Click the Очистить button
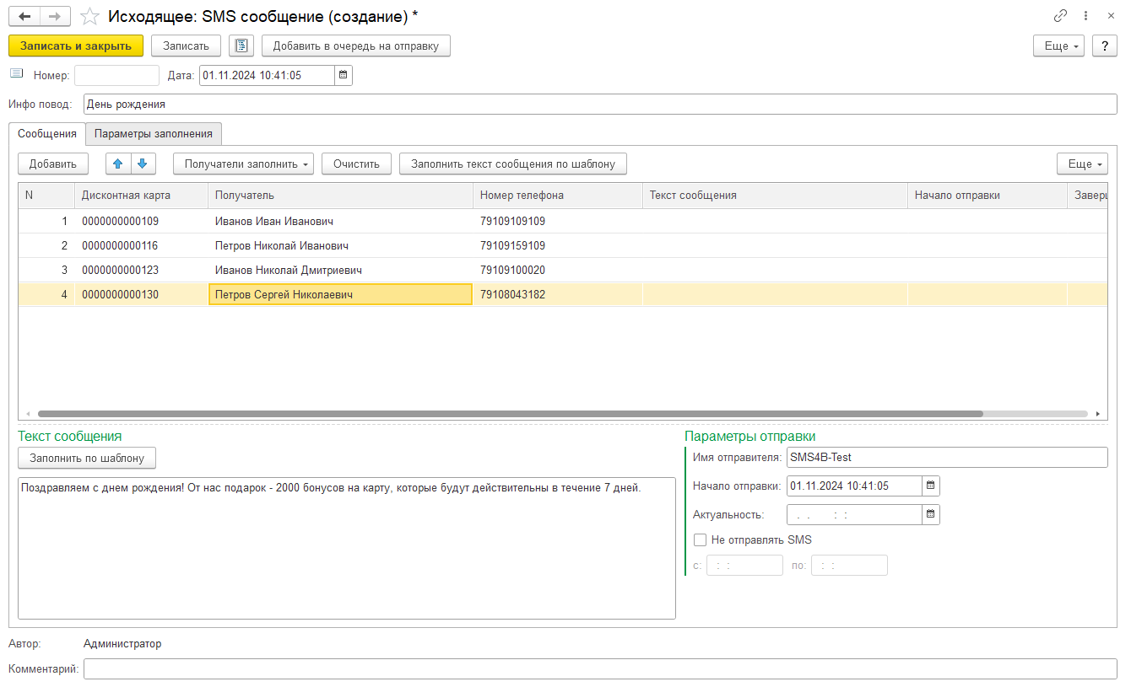 tap(357, 164)
